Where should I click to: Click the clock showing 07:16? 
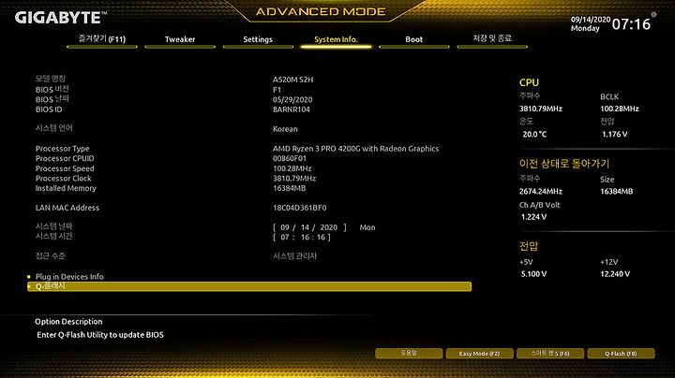631,24
